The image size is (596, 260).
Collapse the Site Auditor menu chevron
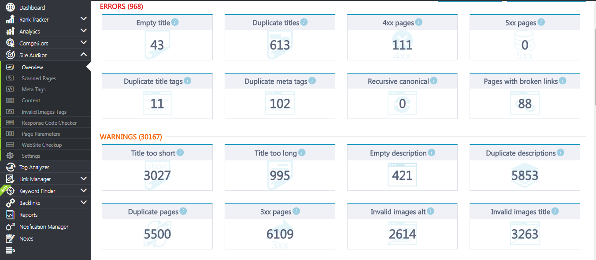pyautogui.click(x=84, y=55)
